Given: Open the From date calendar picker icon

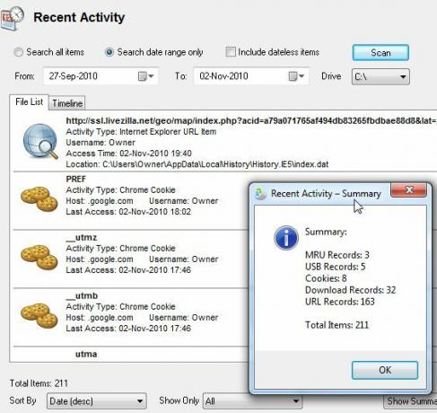Looking at the screenshot, I should coord(145,76).
